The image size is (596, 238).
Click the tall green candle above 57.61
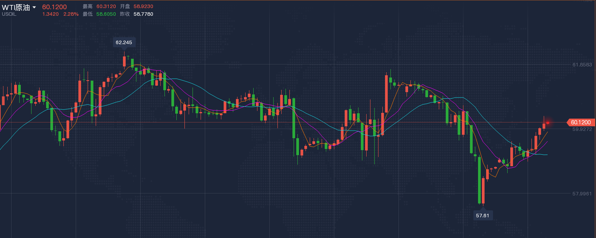tap(479, 180)
